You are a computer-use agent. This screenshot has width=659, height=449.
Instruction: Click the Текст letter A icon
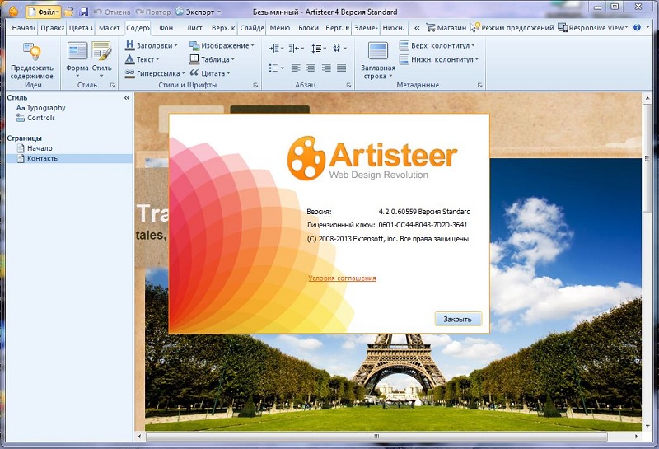click(130, 59)
